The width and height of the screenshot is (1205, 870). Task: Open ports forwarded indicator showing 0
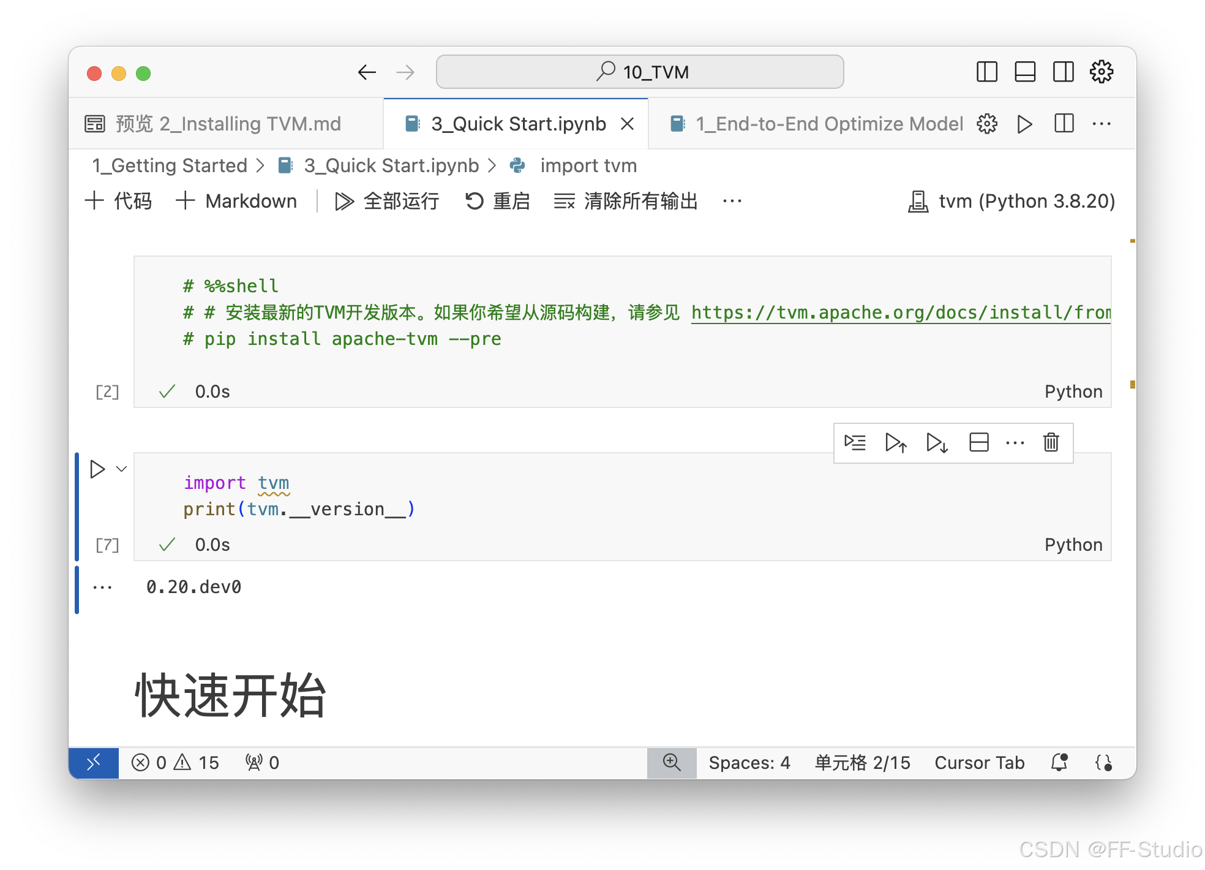[x=262, y=763]
